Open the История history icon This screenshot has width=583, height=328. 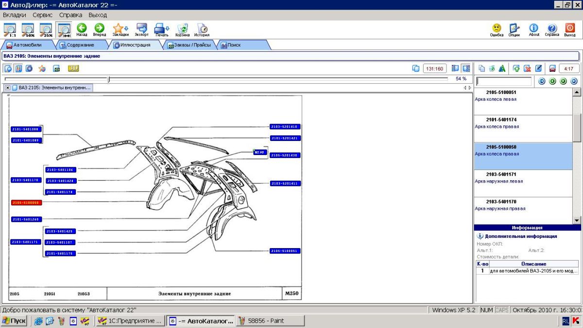pos(202,30)
